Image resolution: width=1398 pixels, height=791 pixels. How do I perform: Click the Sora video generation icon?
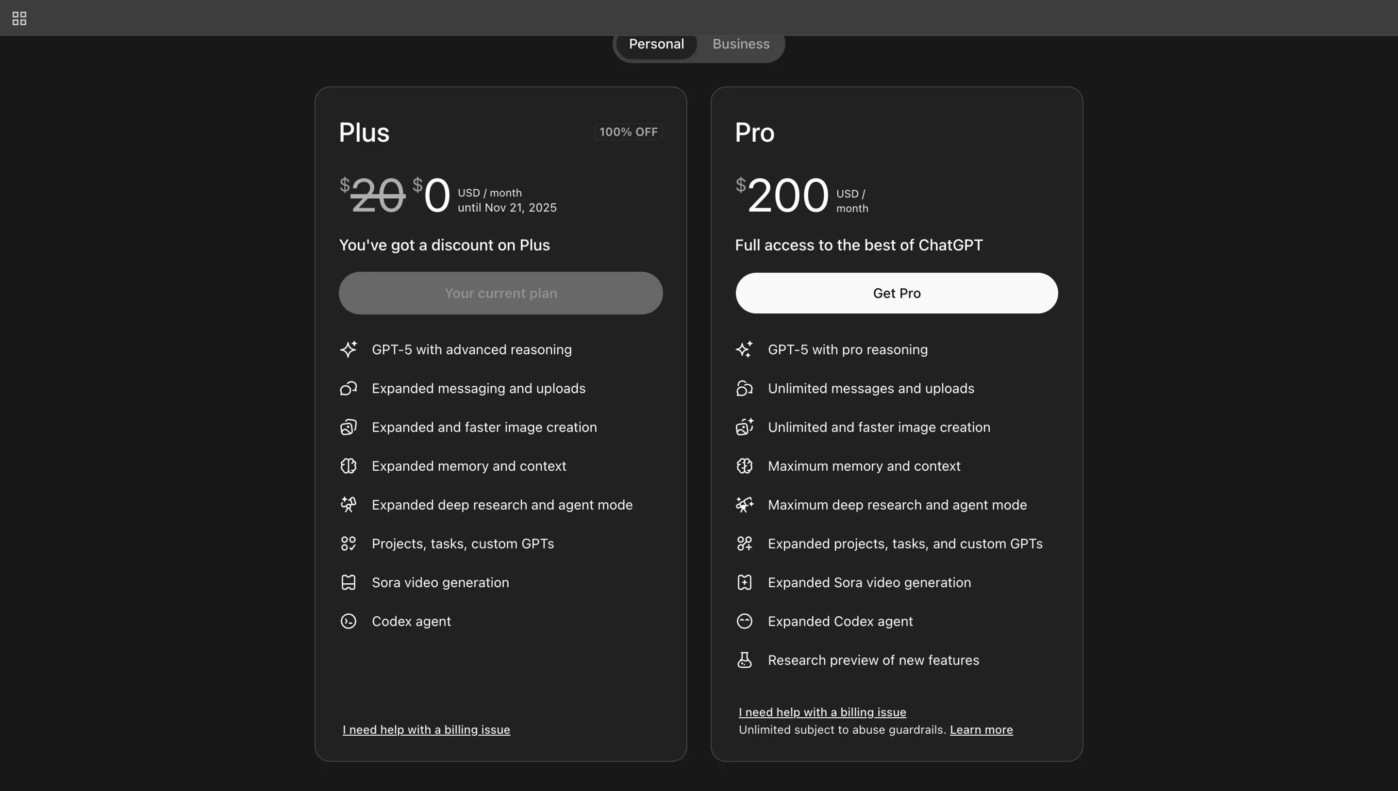(348, 582)
